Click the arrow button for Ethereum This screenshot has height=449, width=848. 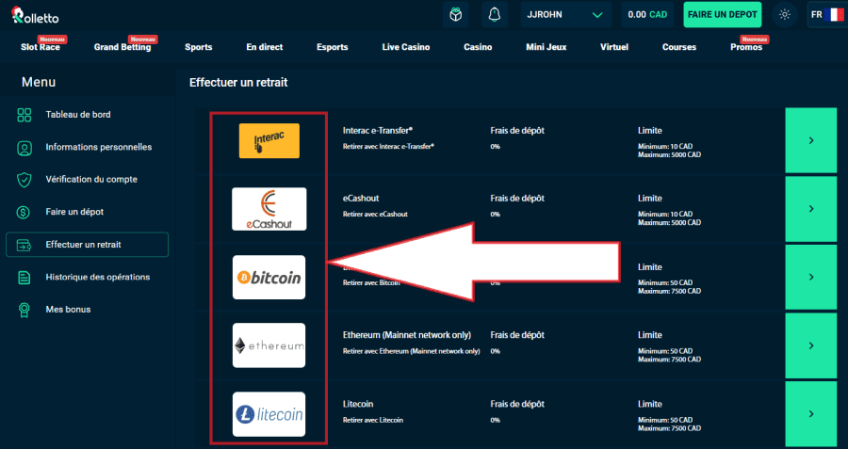[x=810, y=345]
